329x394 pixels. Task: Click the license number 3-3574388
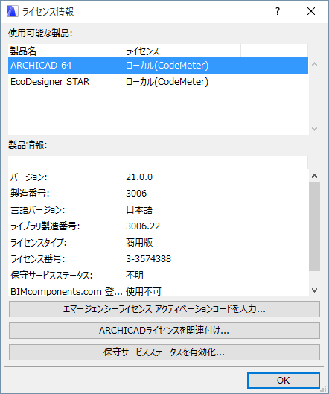point(148,258)
